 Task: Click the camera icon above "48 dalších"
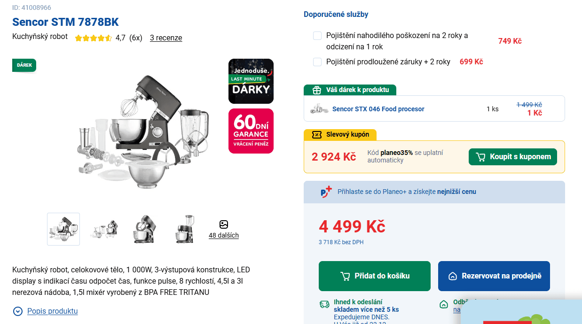224,224
